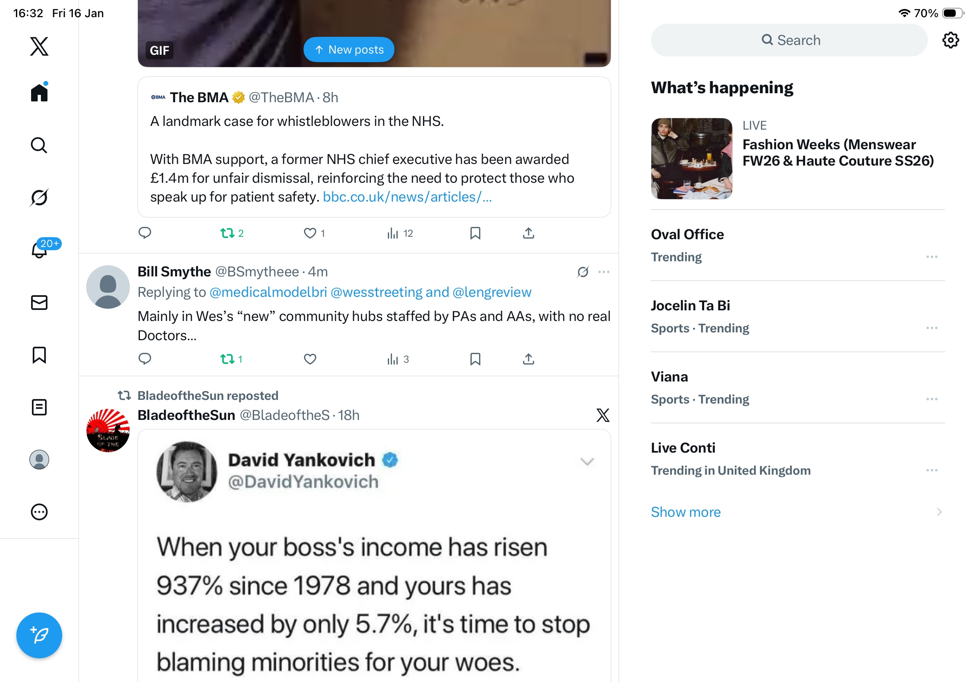
Task: Tap the blue compose post button
Action: point(39,635)
